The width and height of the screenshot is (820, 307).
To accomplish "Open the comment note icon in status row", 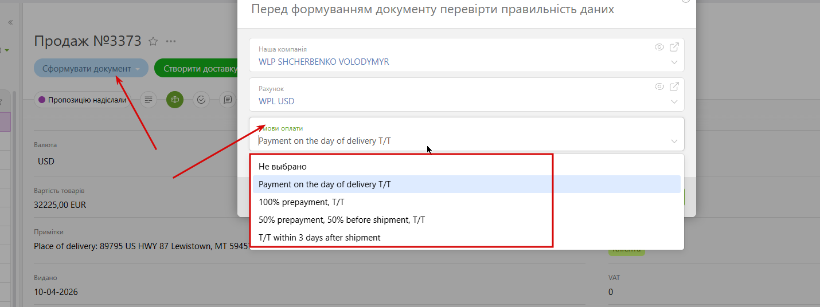I will pos(228,100).
